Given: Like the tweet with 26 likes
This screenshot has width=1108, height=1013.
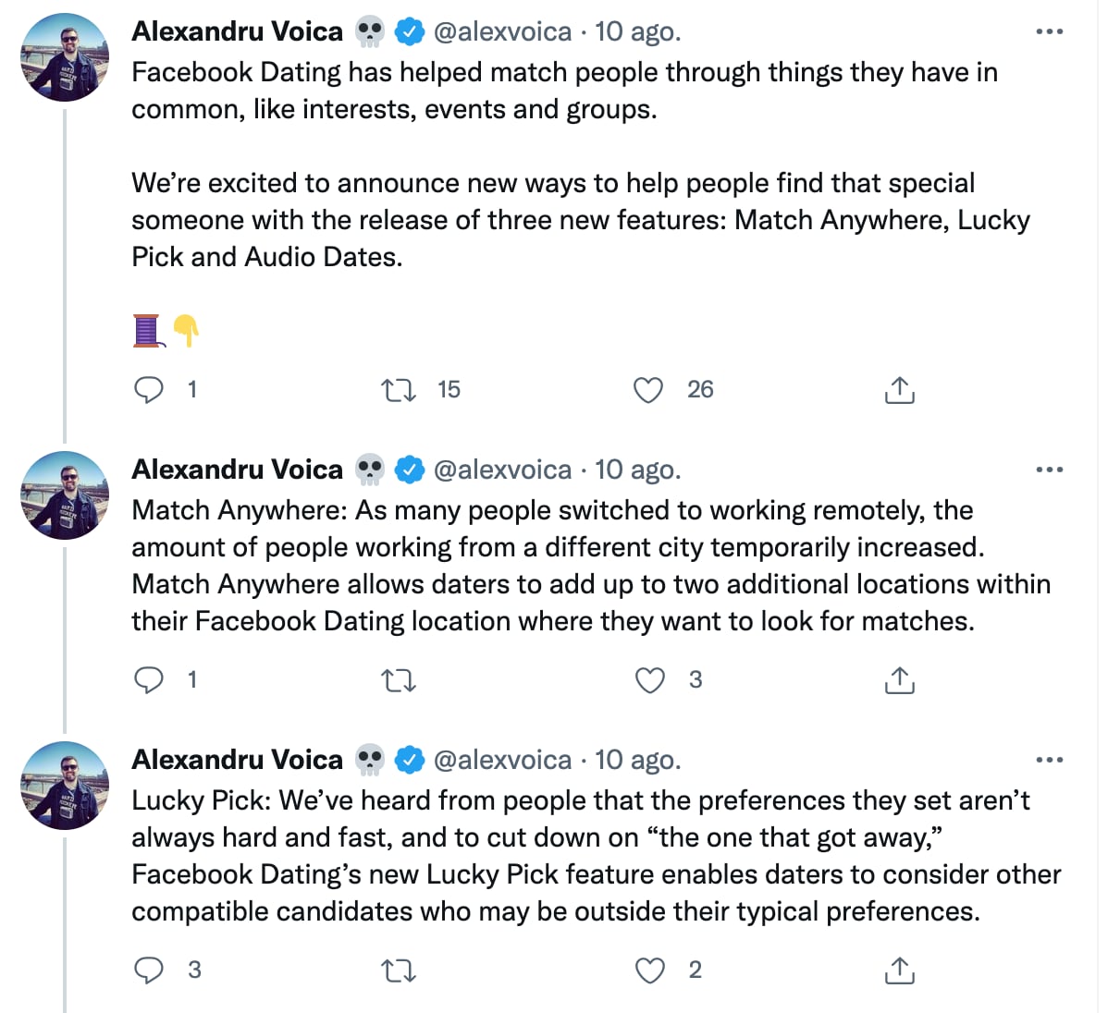Looking at the screenshot, I should [648, 390].
